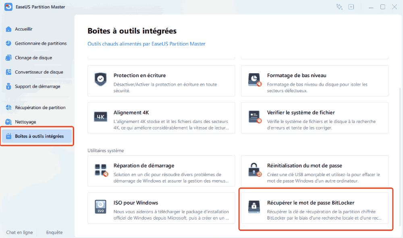Click the 'Désactiver/Activer la protection en écriture' description
The image size is (403, 238).
click(165, 88)
